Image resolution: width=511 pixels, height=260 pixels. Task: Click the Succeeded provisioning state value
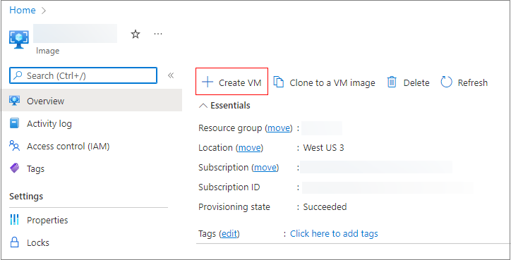[325, 206]
